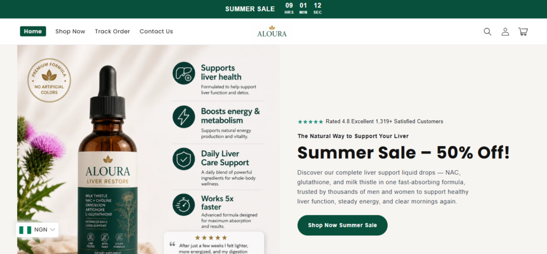Click the green five-star rating icons
547x254 pixels.
click(x=310, y=121)
